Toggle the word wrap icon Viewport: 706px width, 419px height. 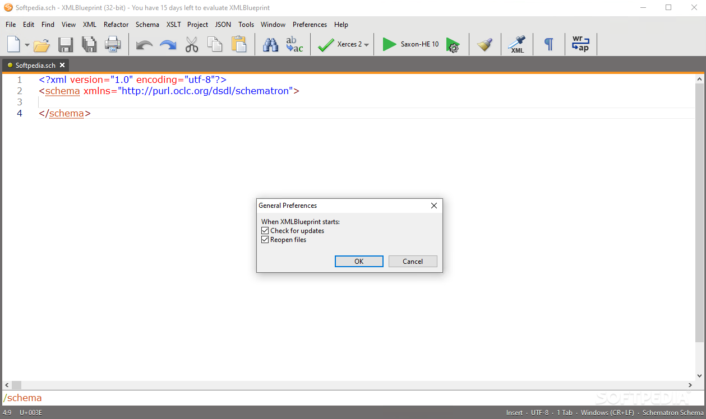[x=580, y=44]
